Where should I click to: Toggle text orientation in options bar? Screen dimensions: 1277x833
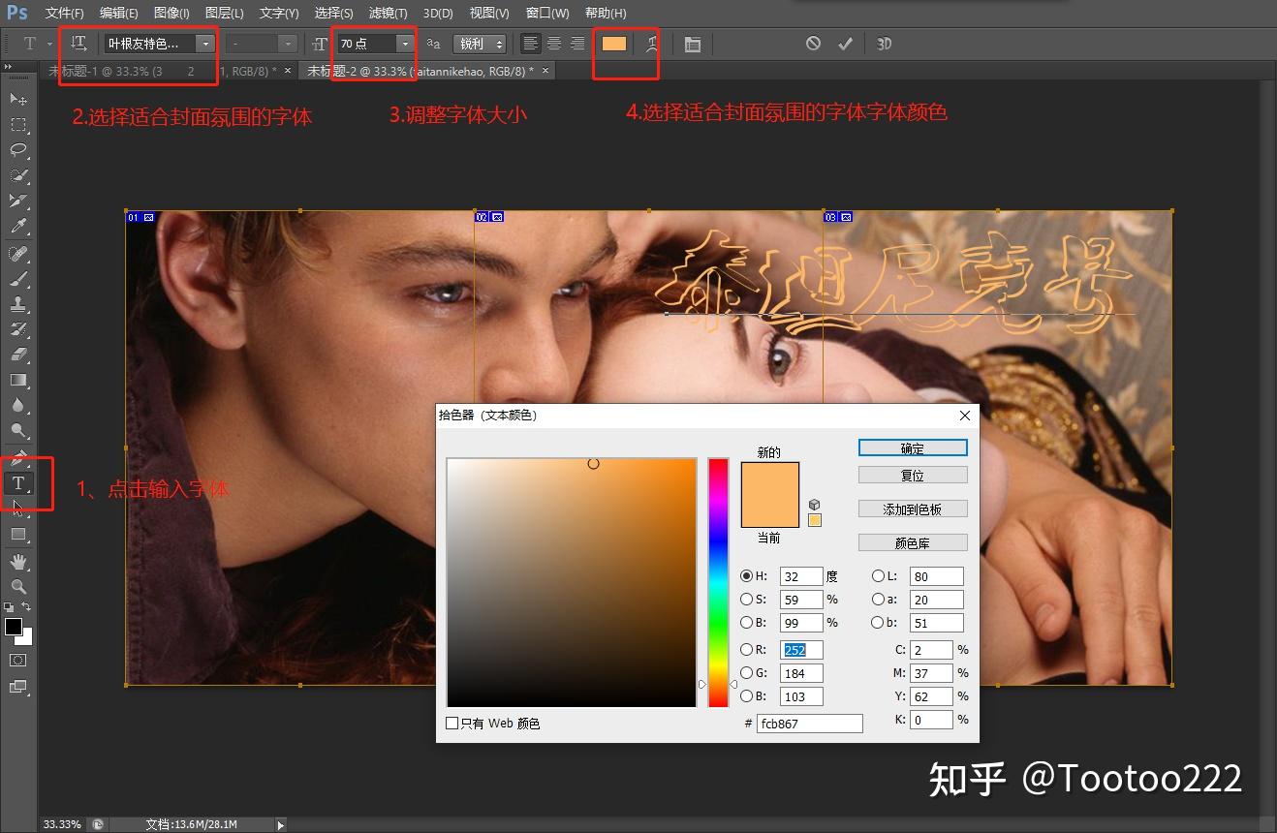point(79,44)
